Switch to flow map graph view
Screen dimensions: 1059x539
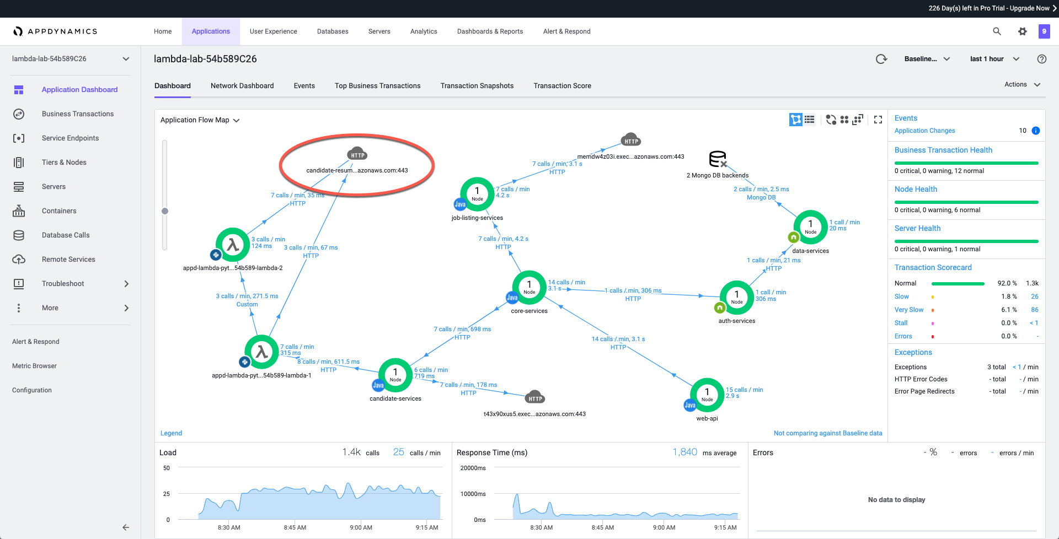795,120
